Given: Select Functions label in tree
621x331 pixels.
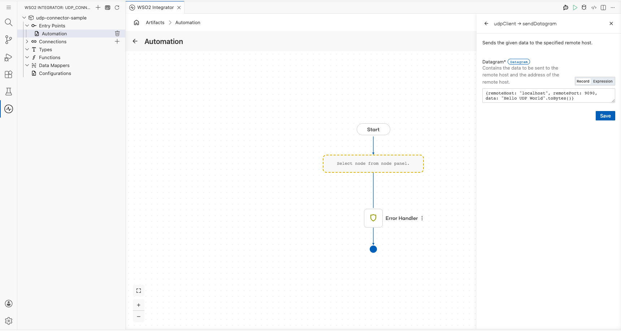Looking at the screenshot, I should click(49, 57).
